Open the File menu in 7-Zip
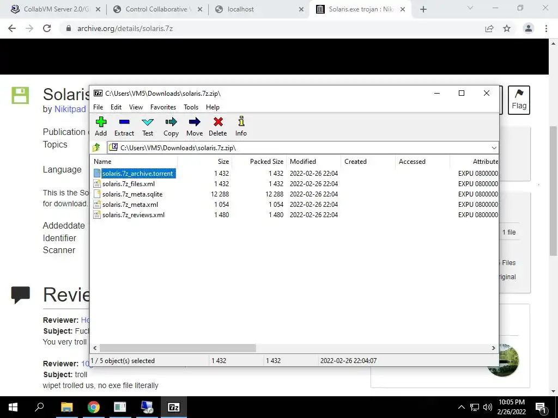The height and width of the screenshot is (418, 558). click(98, 107)
